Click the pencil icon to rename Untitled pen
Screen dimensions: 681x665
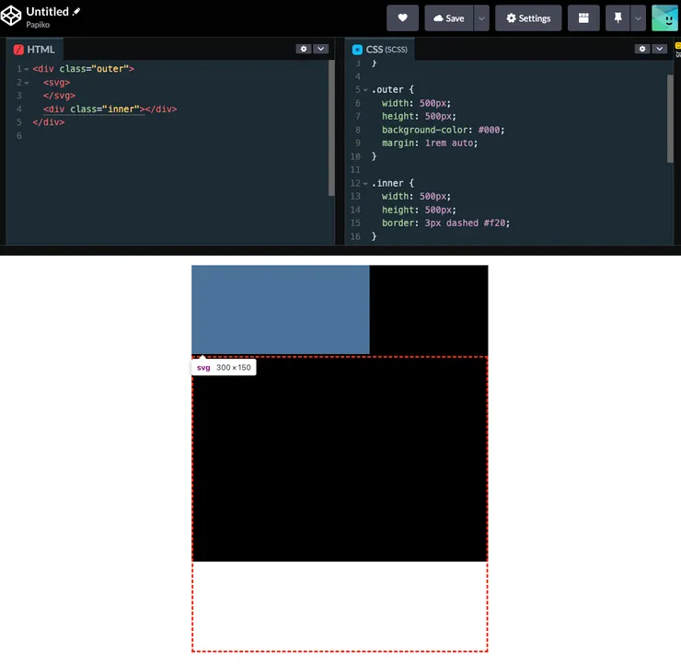77,12
